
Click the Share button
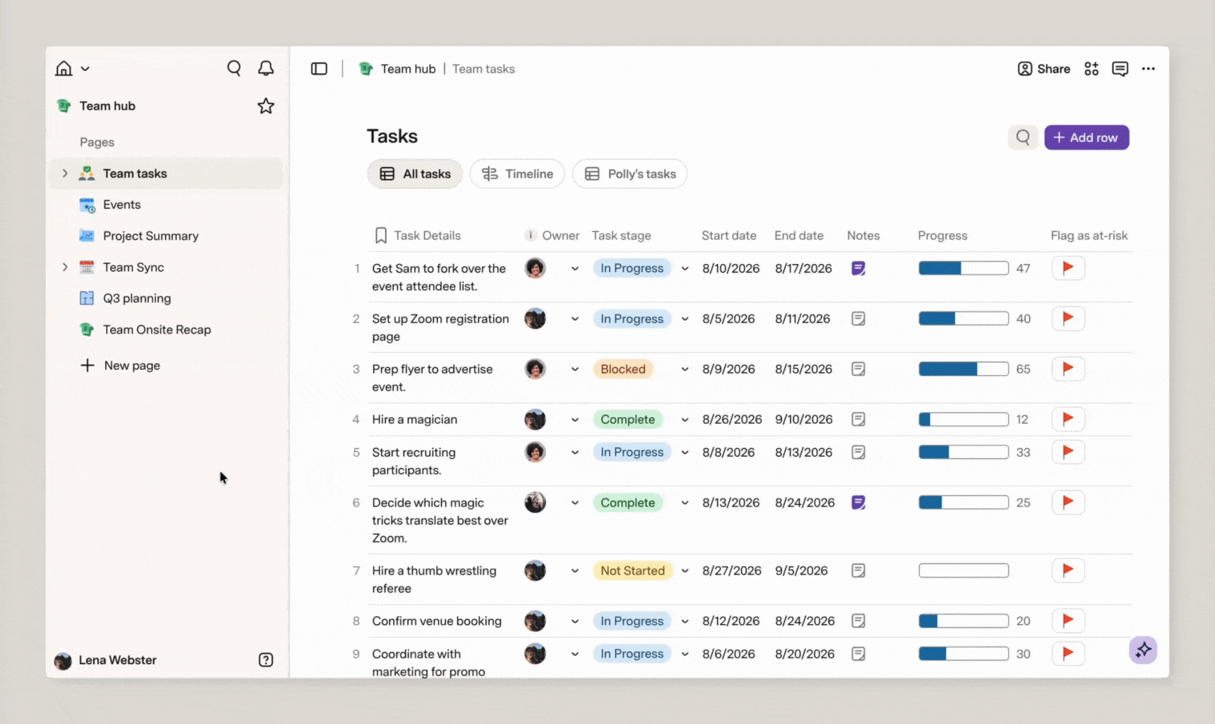tap(1043, 68)
